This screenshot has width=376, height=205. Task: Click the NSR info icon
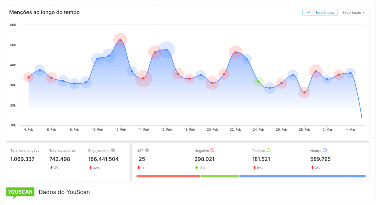click(147, 150)
